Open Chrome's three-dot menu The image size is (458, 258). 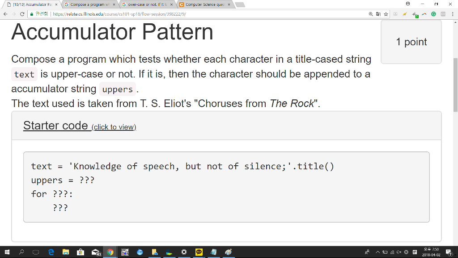click(453, 14)
